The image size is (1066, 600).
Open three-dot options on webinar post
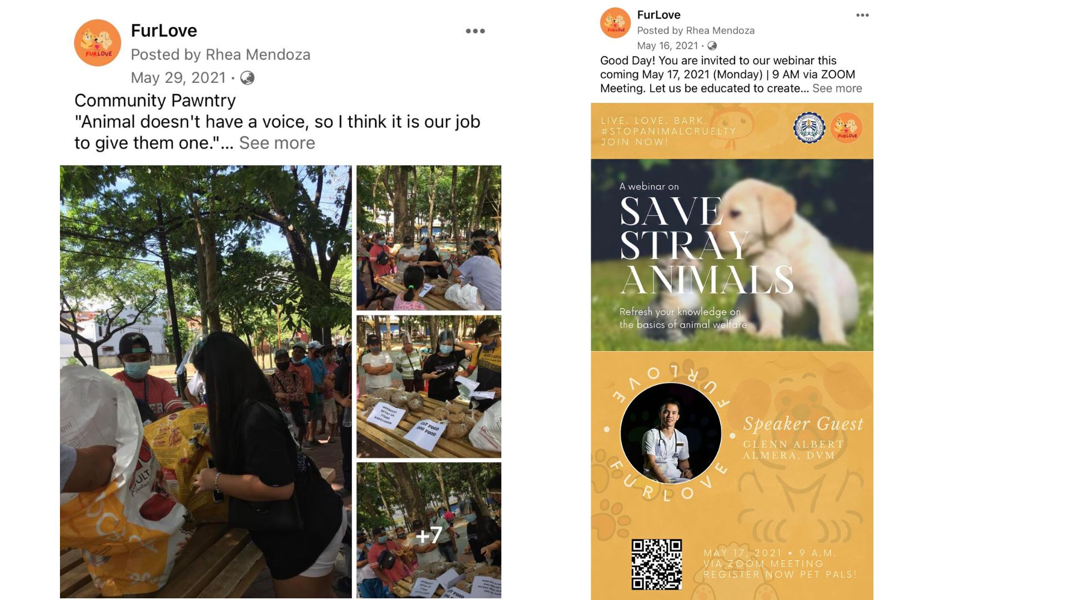862,15
